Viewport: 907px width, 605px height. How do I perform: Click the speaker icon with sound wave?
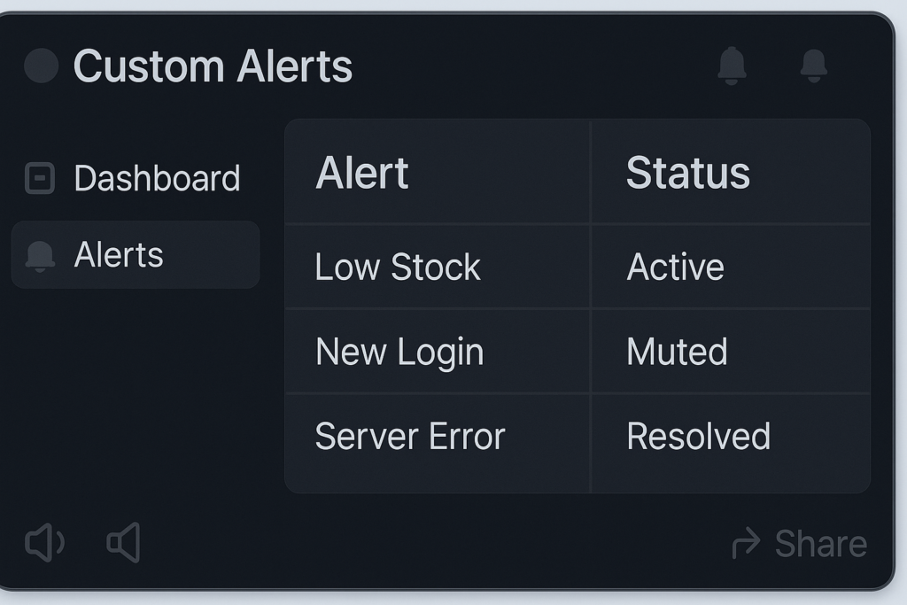click(x=44, y=543)
